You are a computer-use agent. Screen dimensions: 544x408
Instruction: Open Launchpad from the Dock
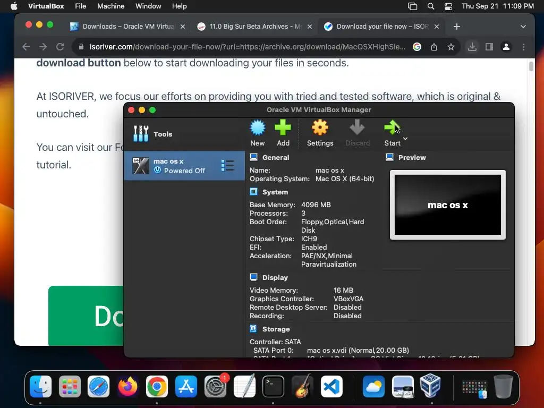pyautogui.click(x=70, y=387)
